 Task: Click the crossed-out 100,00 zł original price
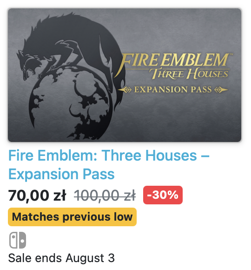(105, 195)
